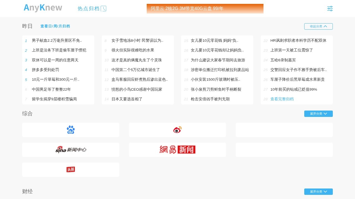Click the AnyKnew logo

(x=43, y=8)
